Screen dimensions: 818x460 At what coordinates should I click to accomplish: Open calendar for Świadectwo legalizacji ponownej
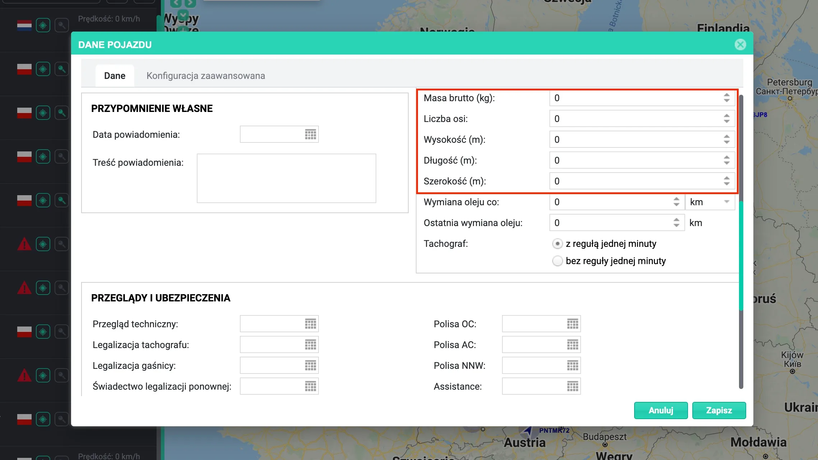coord(311,386)
